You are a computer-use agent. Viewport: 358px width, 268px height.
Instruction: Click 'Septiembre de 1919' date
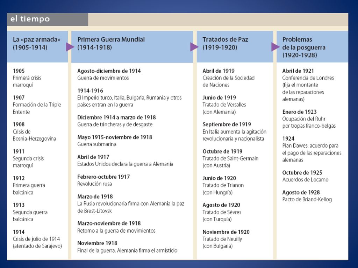227,125
